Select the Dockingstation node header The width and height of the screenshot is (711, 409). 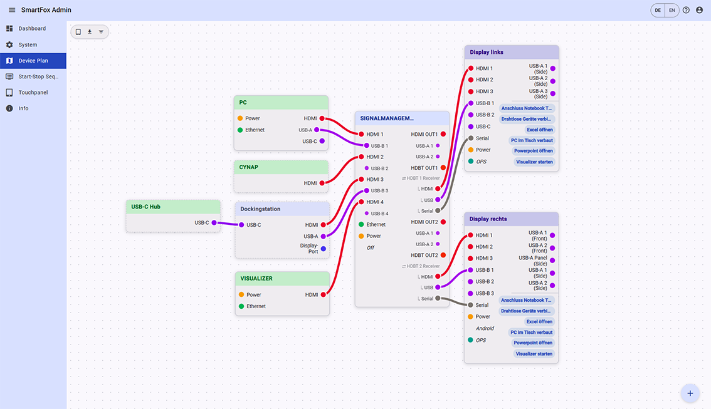[282, 209]
